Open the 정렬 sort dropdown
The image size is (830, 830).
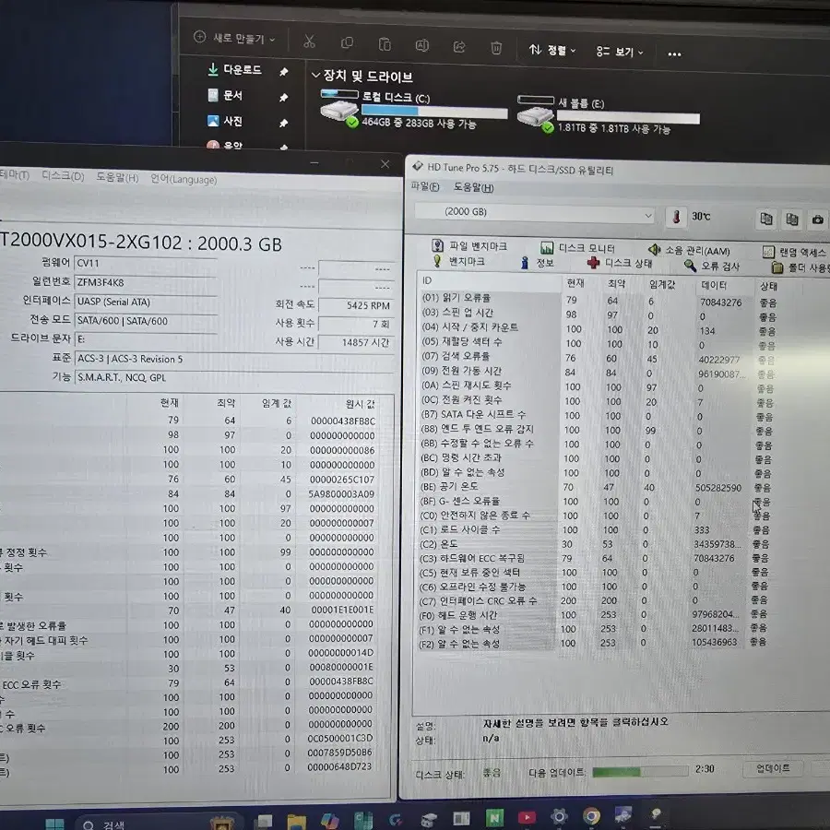(x=552, y=51)
